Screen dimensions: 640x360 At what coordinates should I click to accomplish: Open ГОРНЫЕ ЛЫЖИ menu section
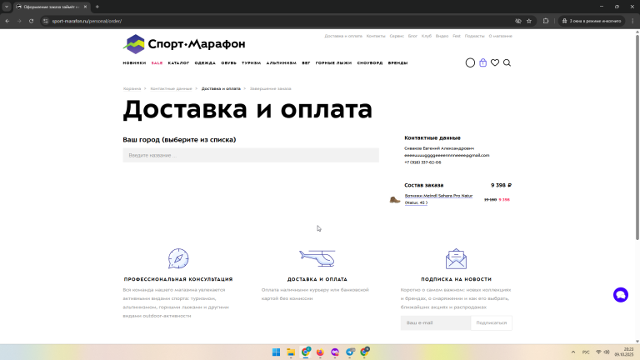pos(333,62)
